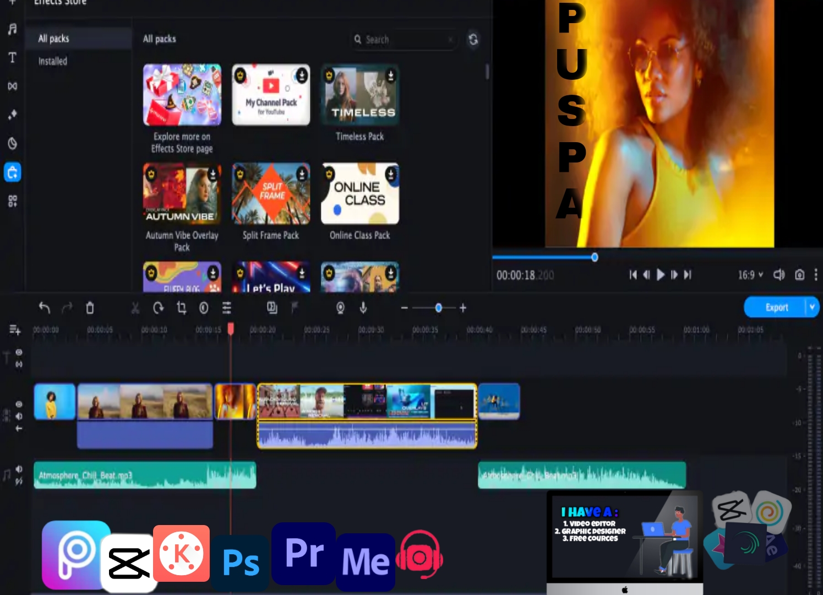Viewport: 823px width, 595px height.
Task: Hide the main video track
Action: (x=19, y=404)
